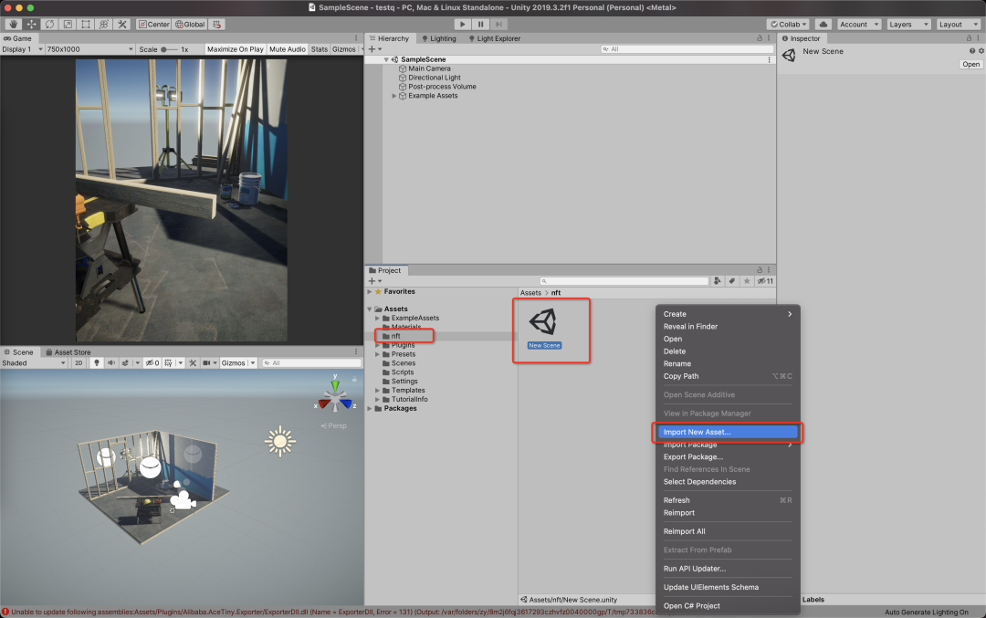Open the Collab dropdown
The image size is (986, 618).
coord(789,25)
